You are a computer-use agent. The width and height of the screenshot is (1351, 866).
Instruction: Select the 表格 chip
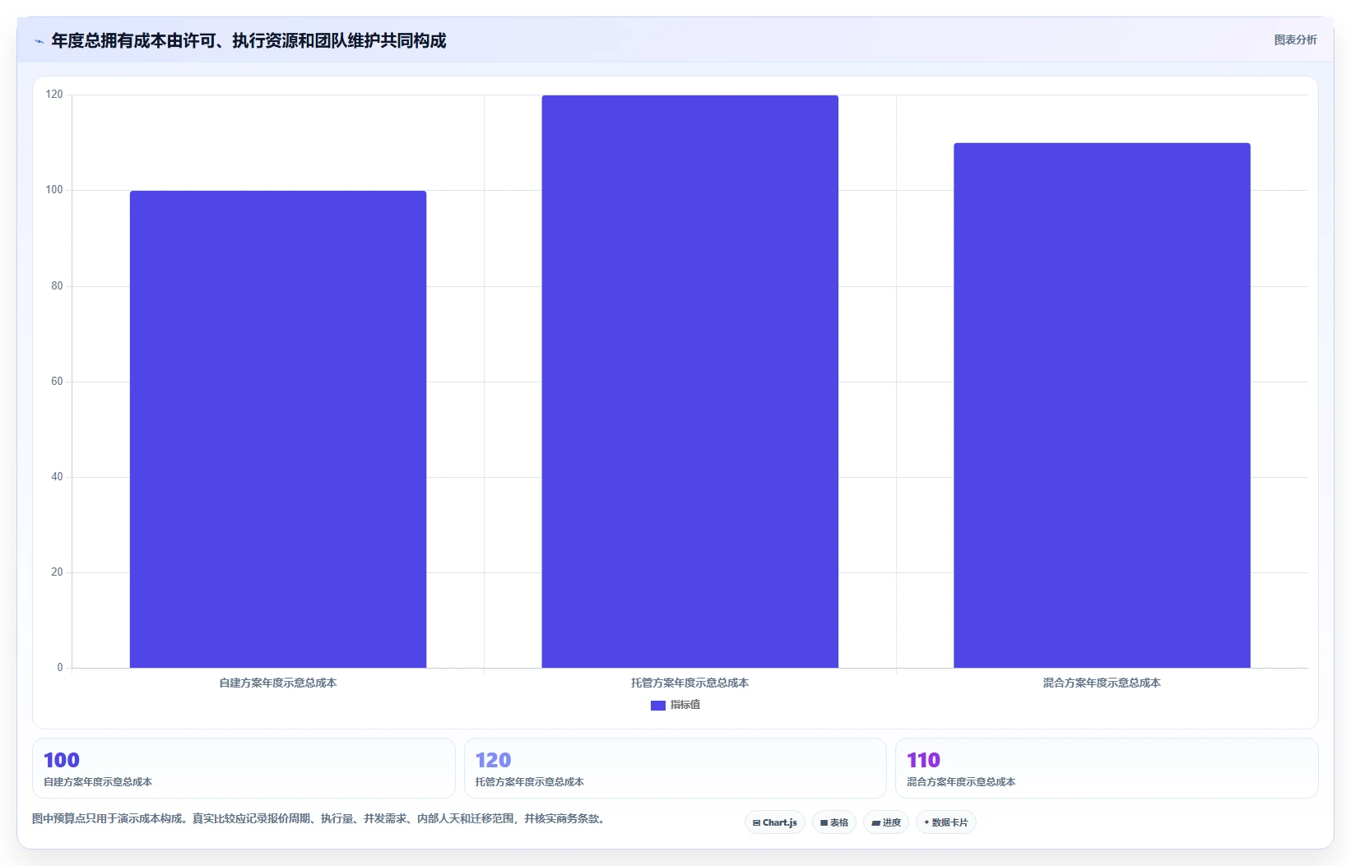[833, 822]
